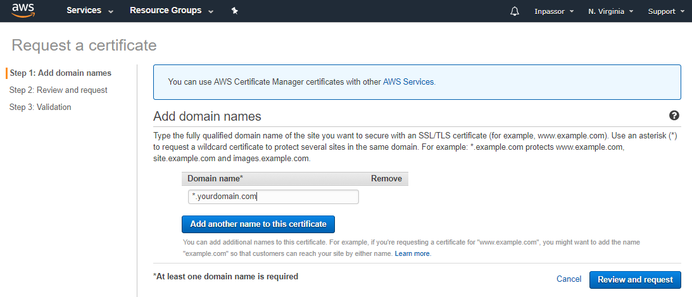Screen dimensions: 692x297
Task: Select Step 1: Add domain names
Action: coord(61,73)
